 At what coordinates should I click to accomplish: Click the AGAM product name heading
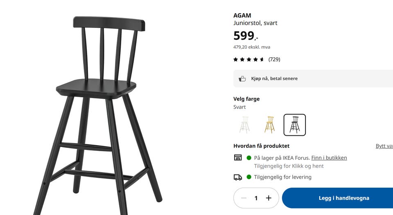coord(242,16)
